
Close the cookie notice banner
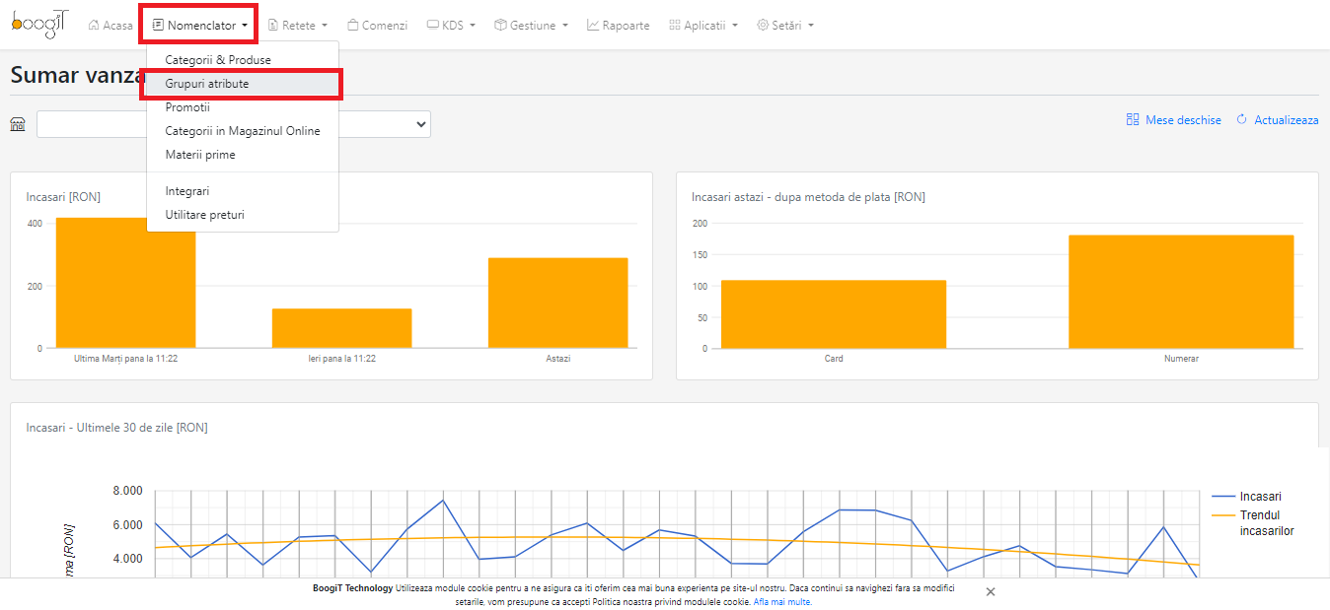pos(991,591)
